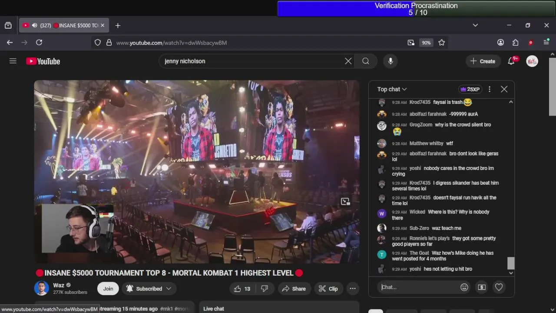
Task: Open the Firefox application menu
Action: point(546,43)
